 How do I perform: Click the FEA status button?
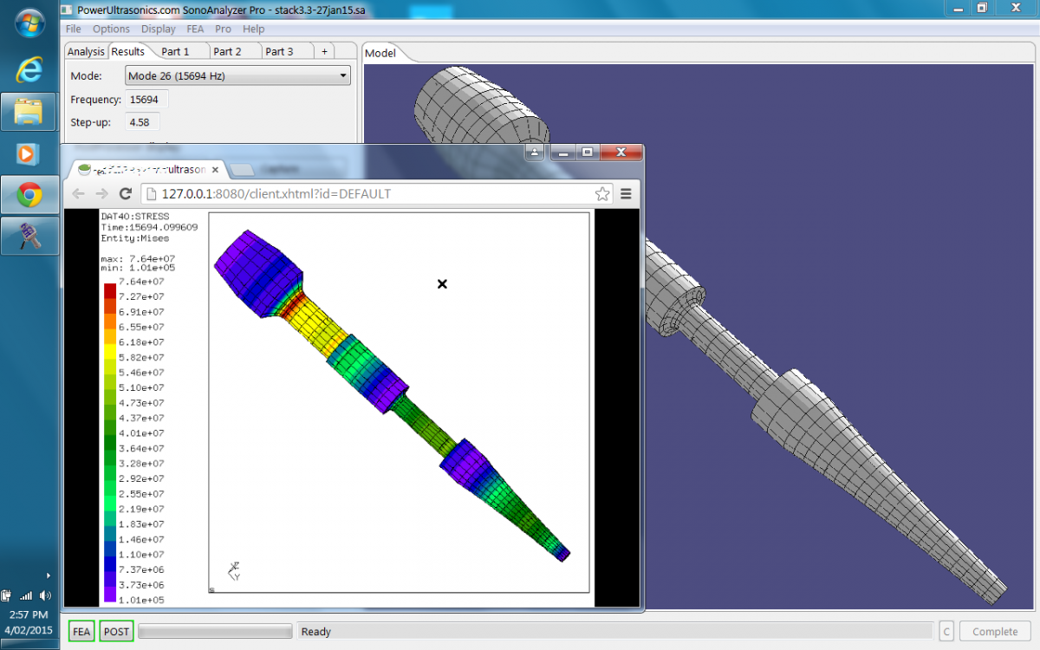(81, 632)
